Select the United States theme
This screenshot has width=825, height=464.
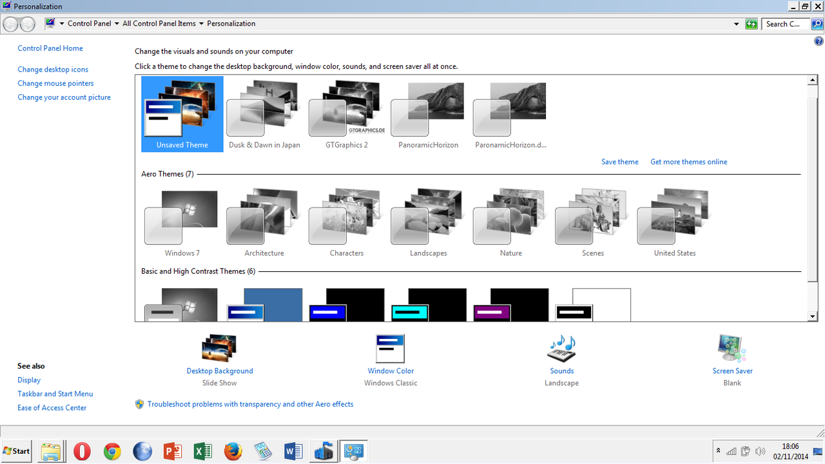pos(675,223)
